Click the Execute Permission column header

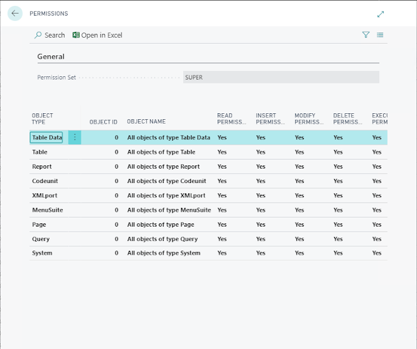[x=379, y=119]
